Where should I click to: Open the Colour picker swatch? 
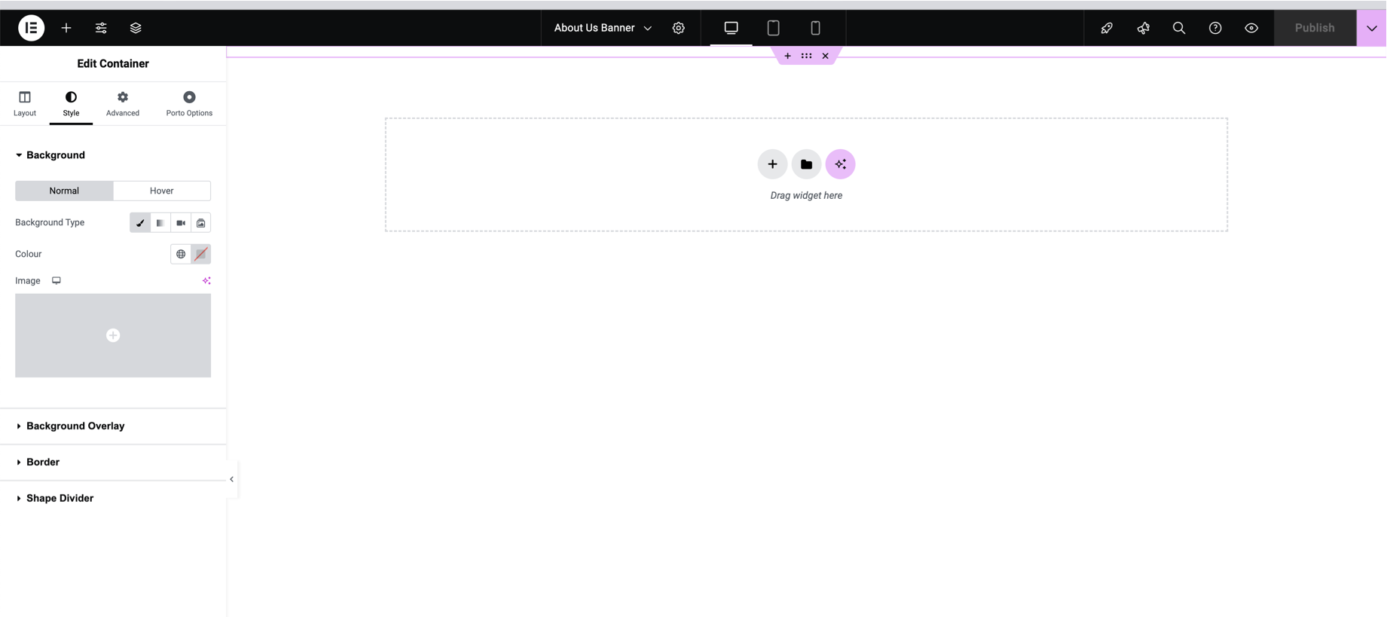pyautogui.click(x=201, y=255)
